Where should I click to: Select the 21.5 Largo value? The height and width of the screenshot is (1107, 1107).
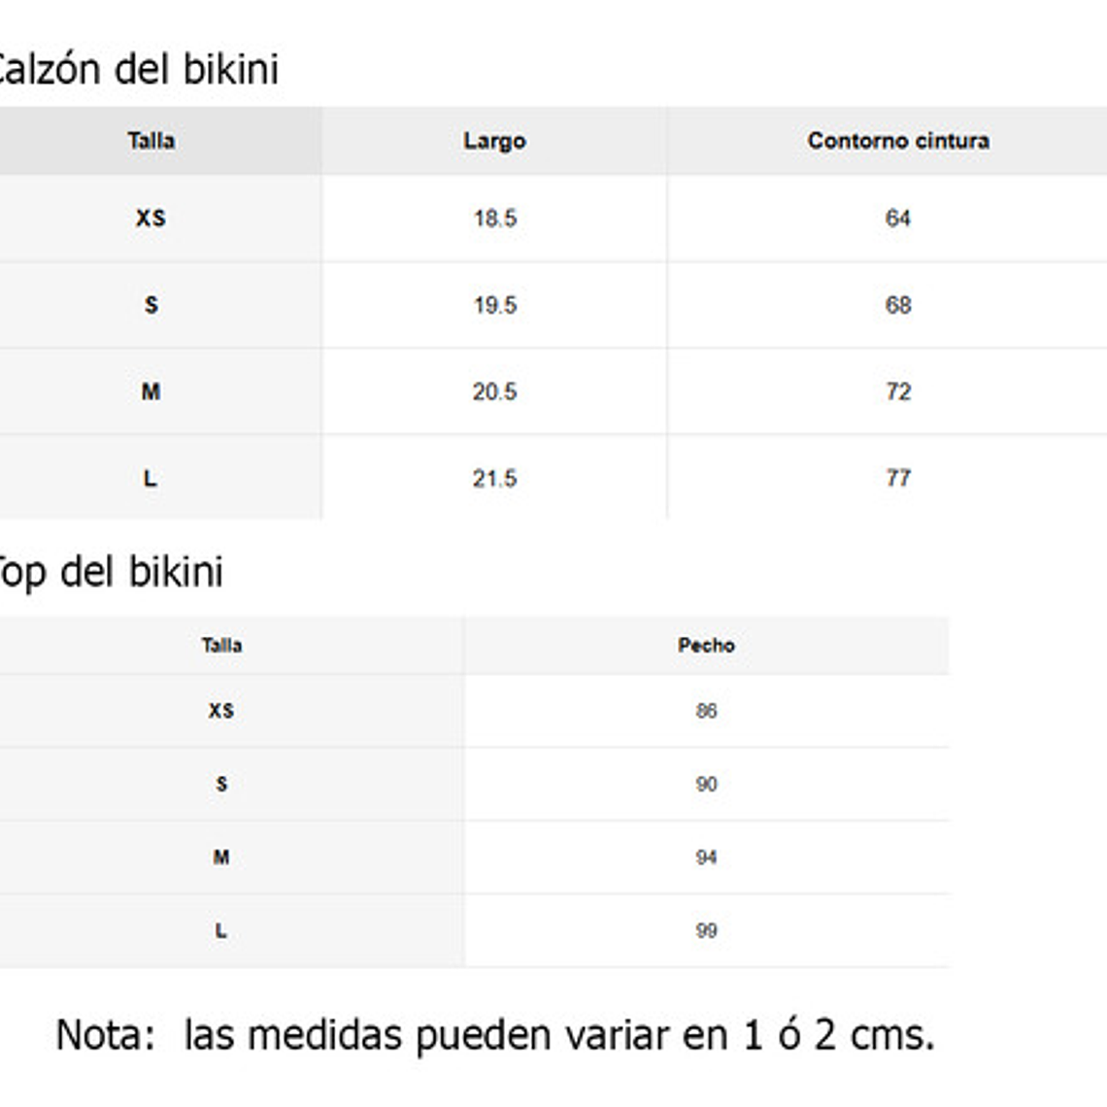494,478
